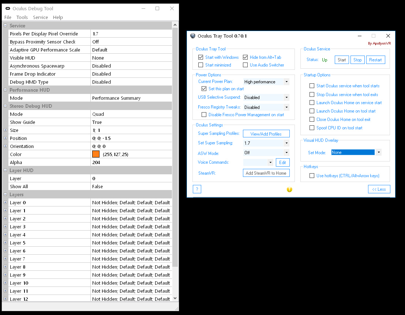Click the << Less button
This screenshot has height=315, width=405.
(379, 189)
